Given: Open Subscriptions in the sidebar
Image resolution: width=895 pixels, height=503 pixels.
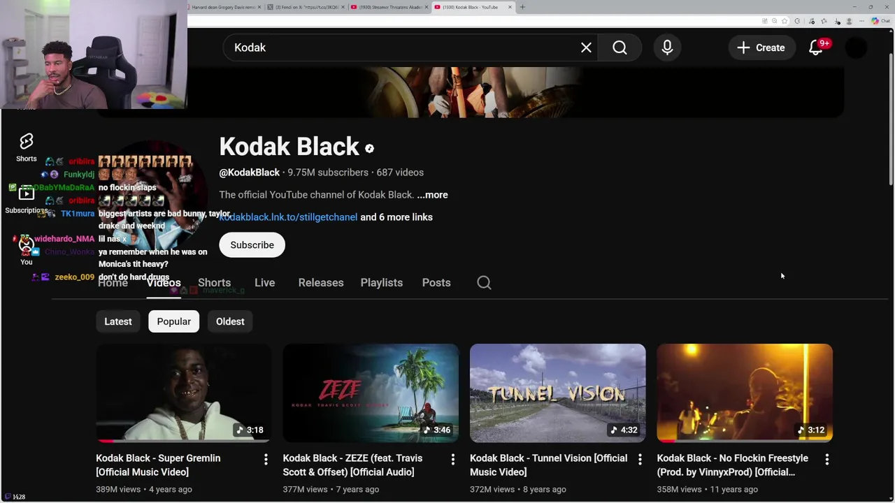Looking at the screenshot, I should pyautogui.click(x=27, y=199).
